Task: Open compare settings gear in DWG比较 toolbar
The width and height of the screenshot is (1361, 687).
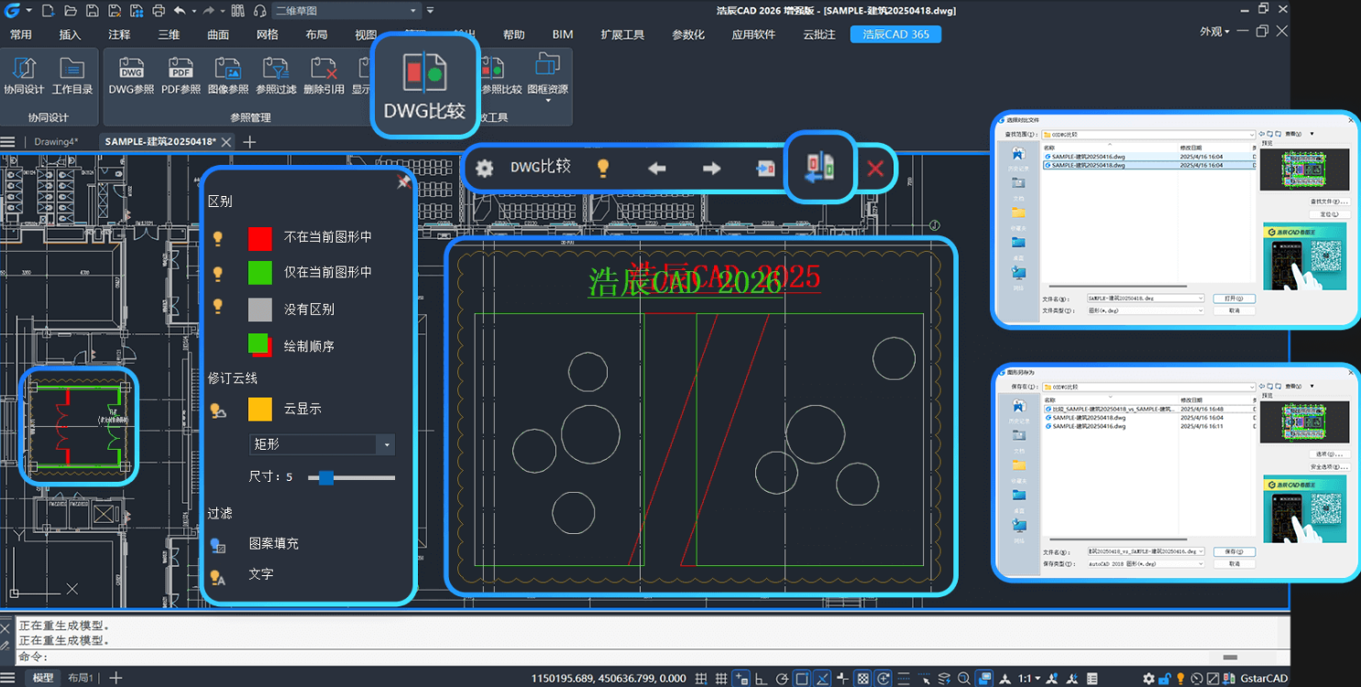Action: coord(484,168)
